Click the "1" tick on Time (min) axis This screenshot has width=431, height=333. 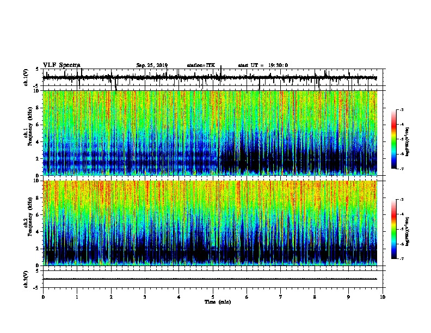point(77,297)
